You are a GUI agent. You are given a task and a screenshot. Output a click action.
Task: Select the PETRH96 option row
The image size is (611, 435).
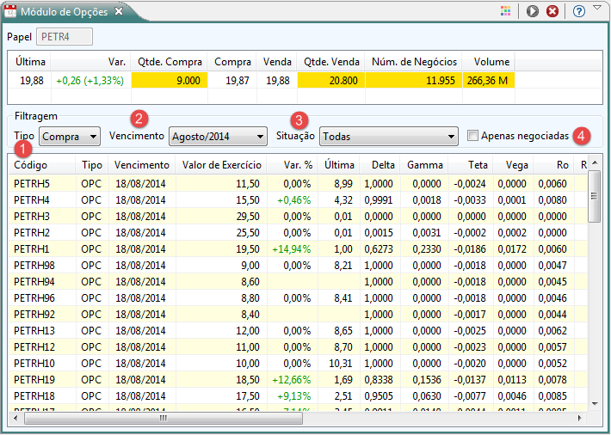(298, 298)
